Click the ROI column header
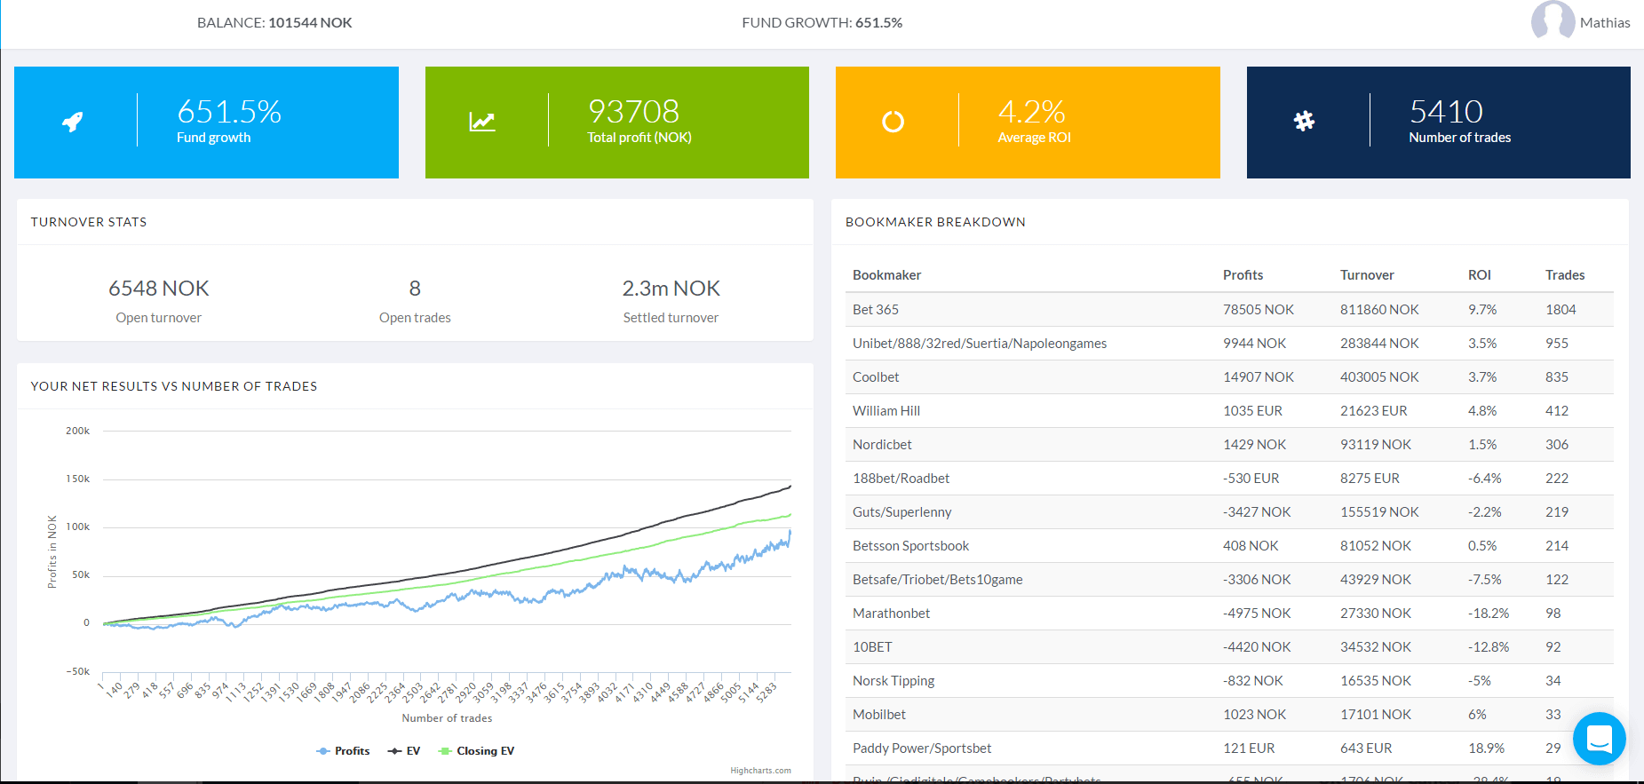Image resolution: width=1644 pixels, height=784 pixels. click(1479, 275)
